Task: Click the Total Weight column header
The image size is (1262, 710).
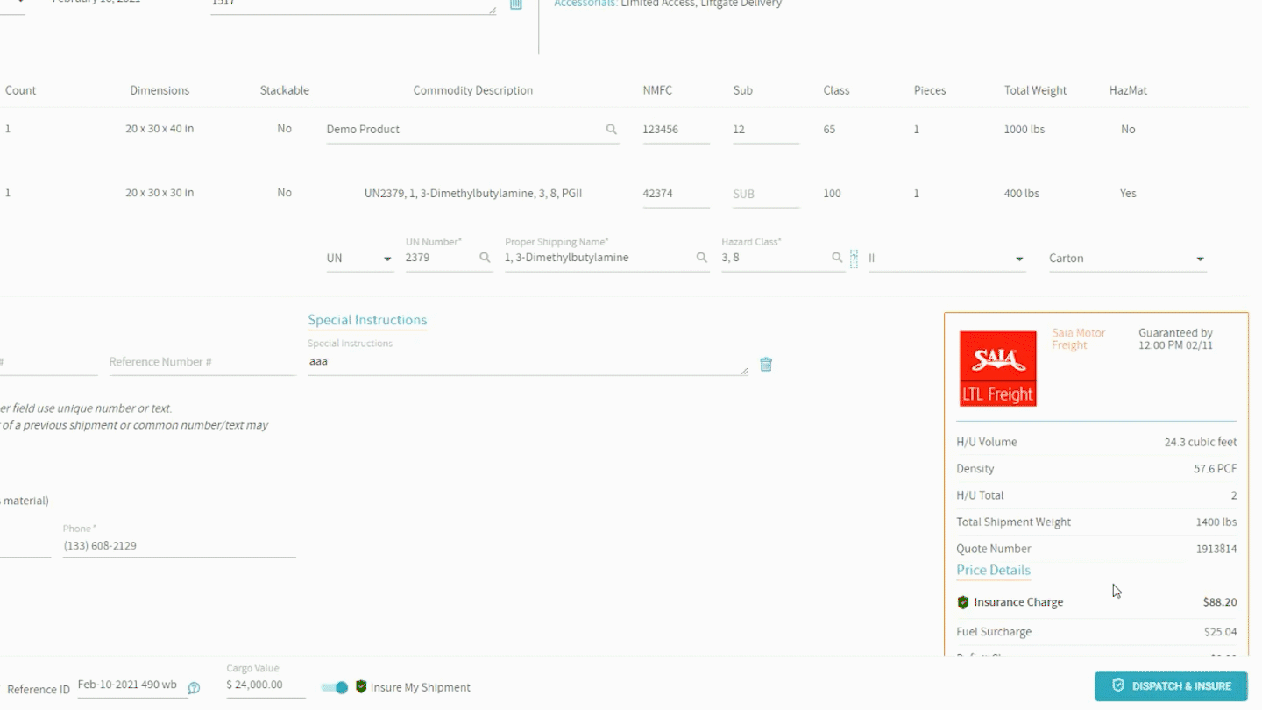Action: tap(1035, 90)
